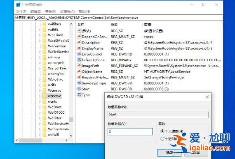Expand the wcnfs tree node
235x159 pixels.
40,101
